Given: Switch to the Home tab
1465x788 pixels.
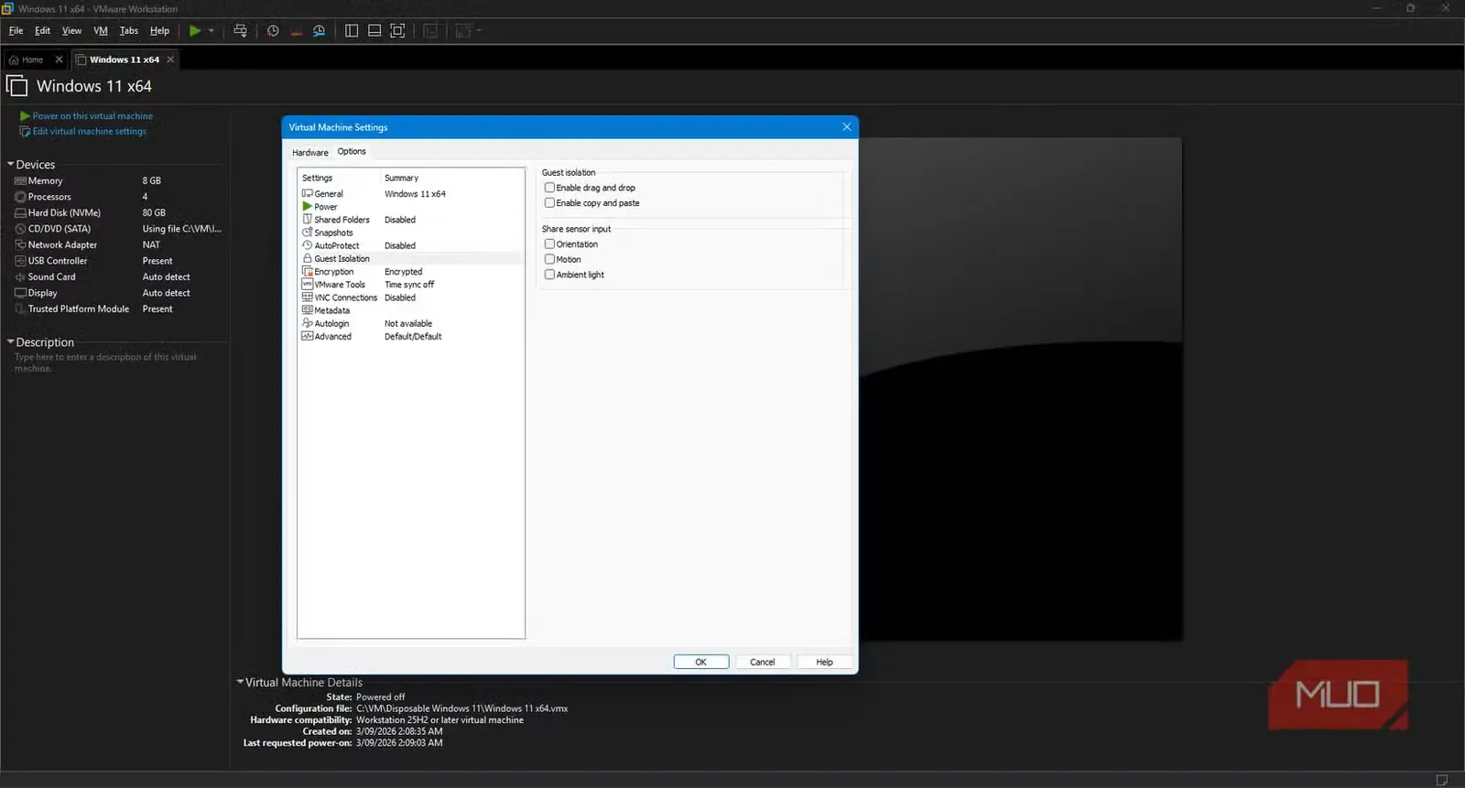Looking at the screenshot, I should [32, 59].
